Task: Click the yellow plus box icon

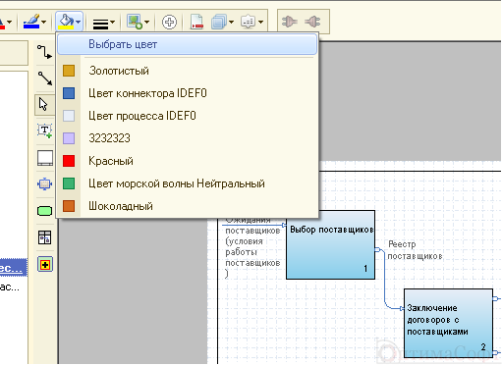Action: [45, 264]
